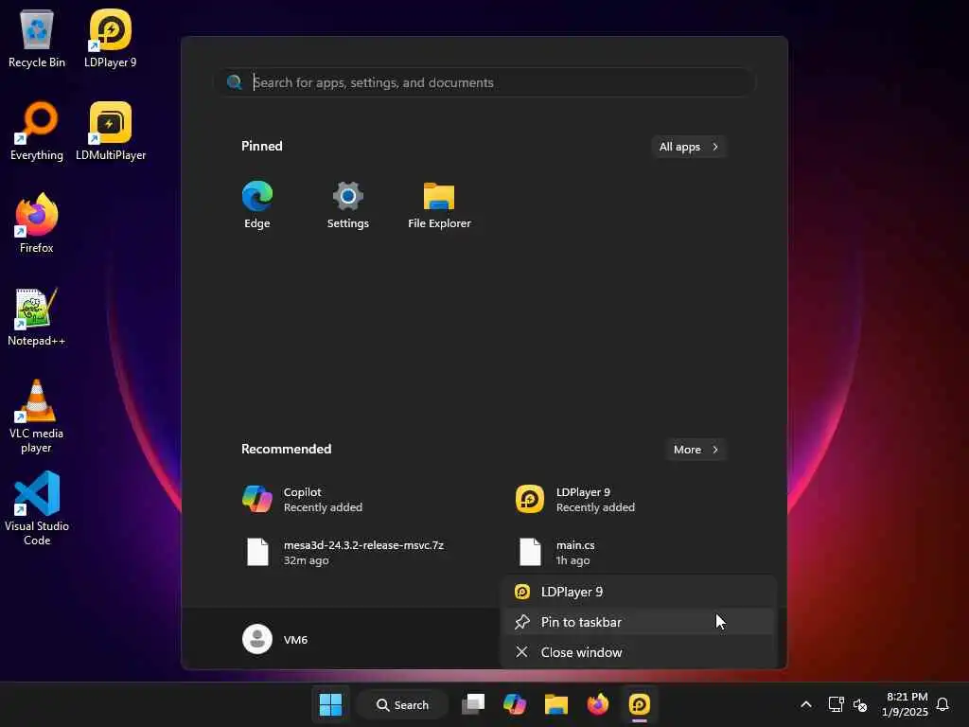The height and width of the screenshot is (727, 969).
Task: Choose Close window in the context menu
Action: click(x=638, y=652)
